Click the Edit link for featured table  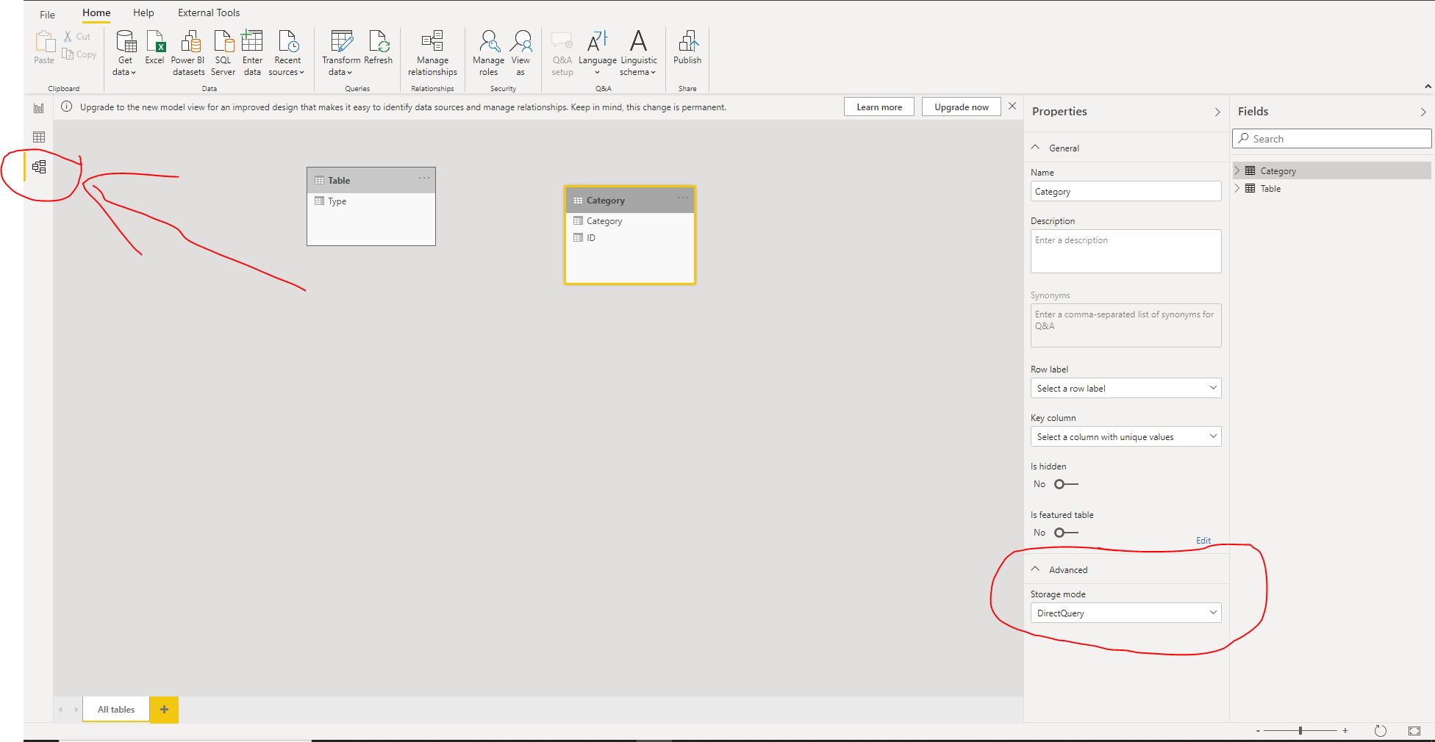pos(1203,541)
